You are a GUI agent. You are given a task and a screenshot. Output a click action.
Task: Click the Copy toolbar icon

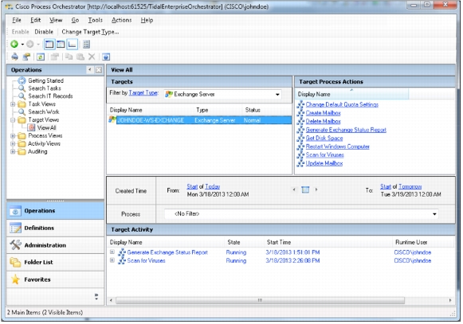pyautogui.click(x=69, y=57)
